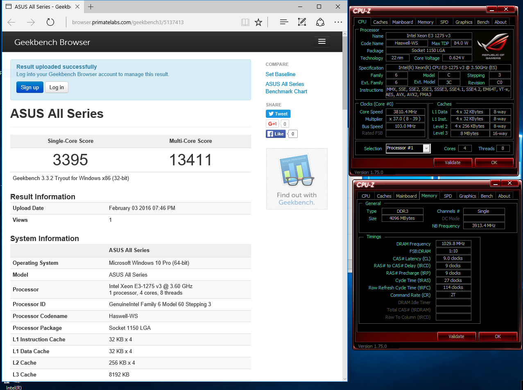Open Edge Hub panel
523x390 pixels.
[284, 22]
